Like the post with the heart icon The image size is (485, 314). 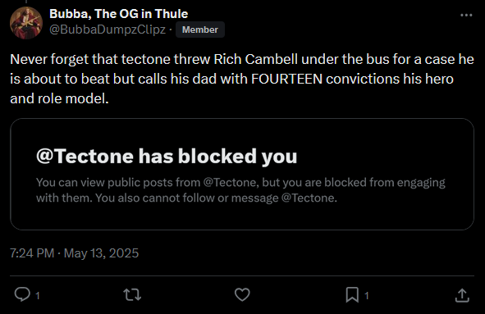[x=242, y=294]
